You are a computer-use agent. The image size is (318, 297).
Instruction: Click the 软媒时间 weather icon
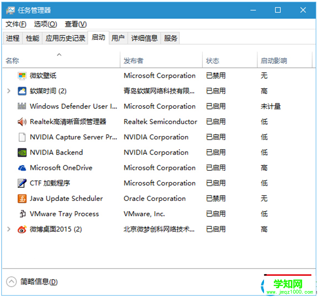[x=22, y=91]
